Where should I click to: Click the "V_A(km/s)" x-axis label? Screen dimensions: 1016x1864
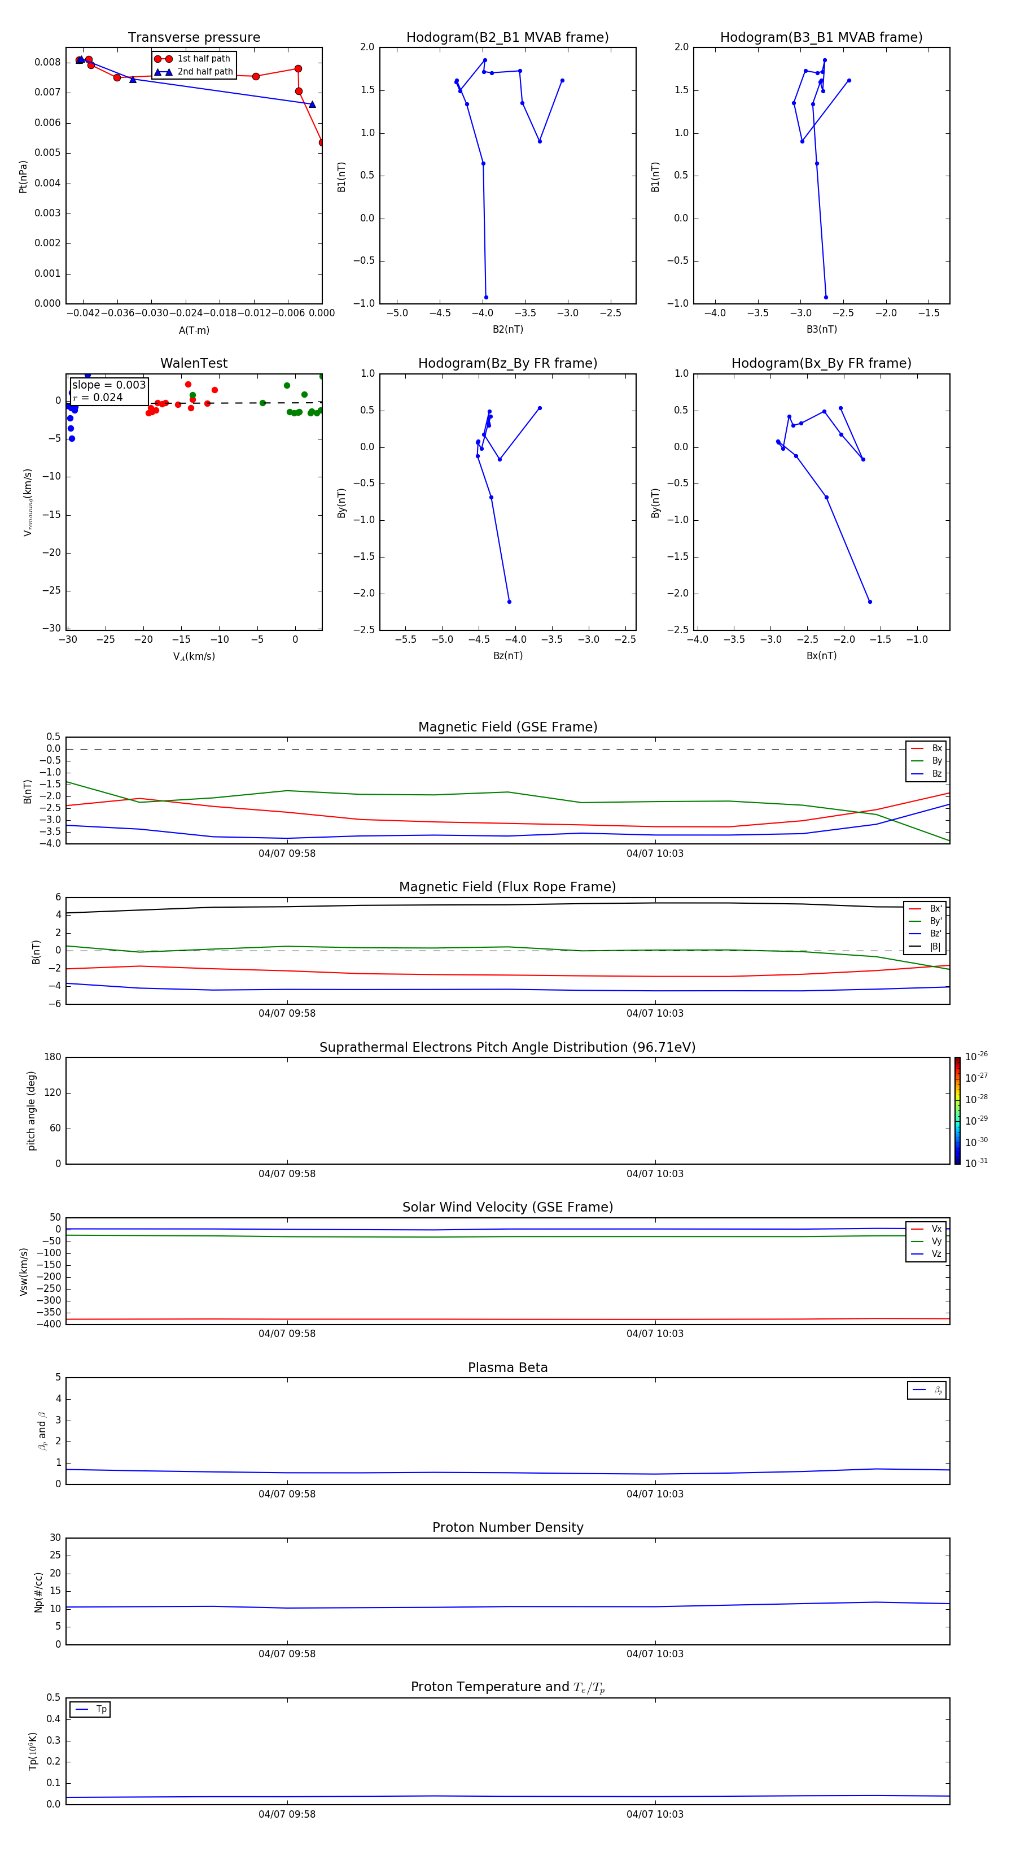click(x=194, y=656)
